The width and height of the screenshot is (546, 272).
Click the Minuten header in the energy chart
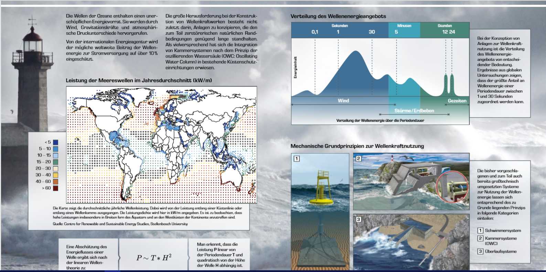[x=404, y=26]
